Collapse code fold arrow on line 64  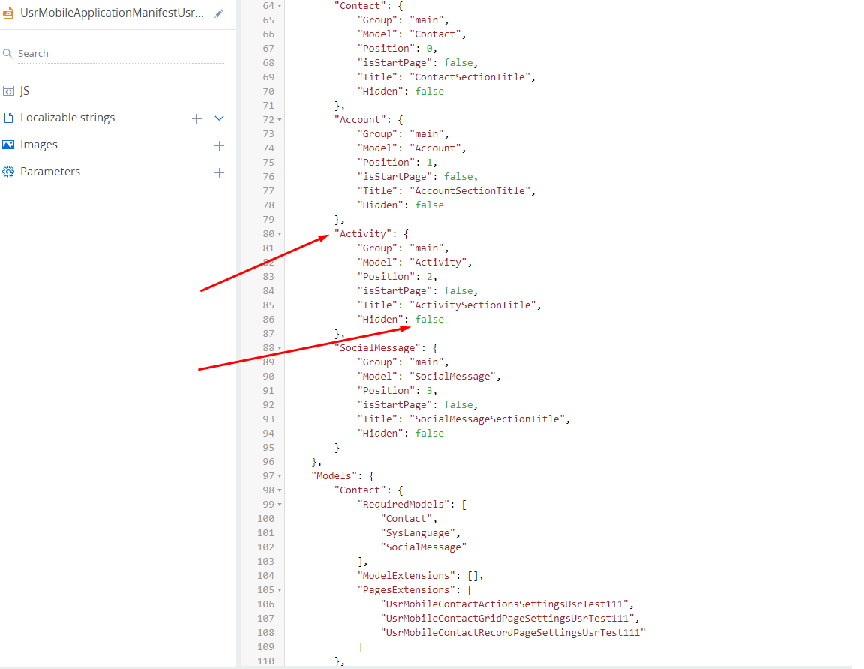(280, 5)
